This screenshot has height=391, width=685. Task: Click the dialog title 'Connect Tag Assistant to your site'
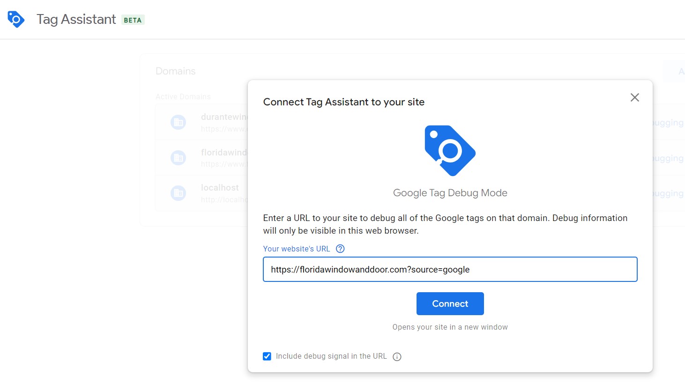click(x=344, y=102)
